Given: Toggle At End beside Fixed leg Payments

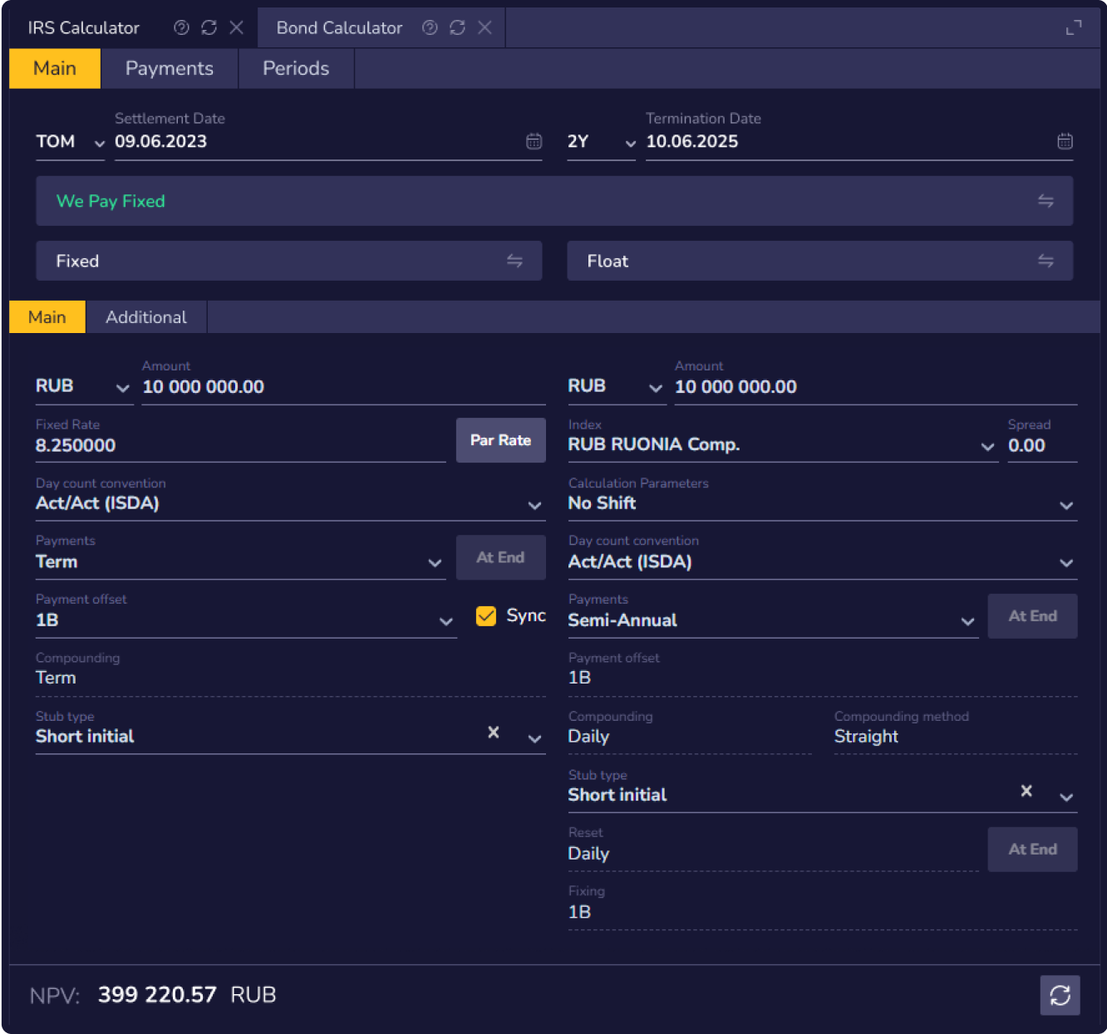Looking at the screenshot, I should pyautogui.click(x=500, y=557).
